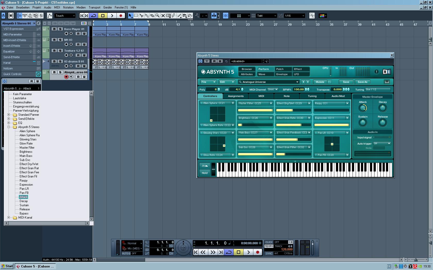433x270 pixels.
Task: Select the Line tool
Action: (x=179, y=16)
